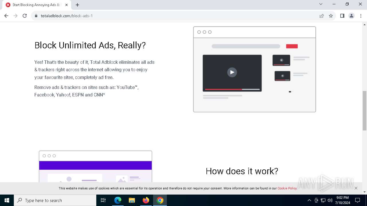The width and height of the screenshot is (367, 206).
Task: Click the purple banner in lower illustration
Action: coord(95,165)
